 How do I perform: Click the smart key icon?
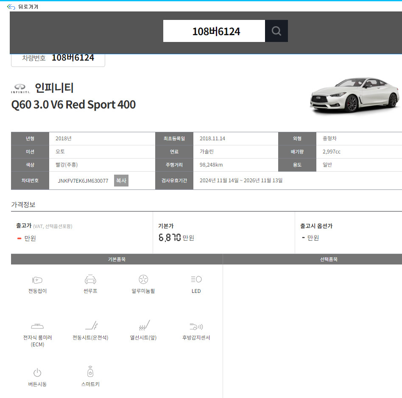(x=90, y=371)
